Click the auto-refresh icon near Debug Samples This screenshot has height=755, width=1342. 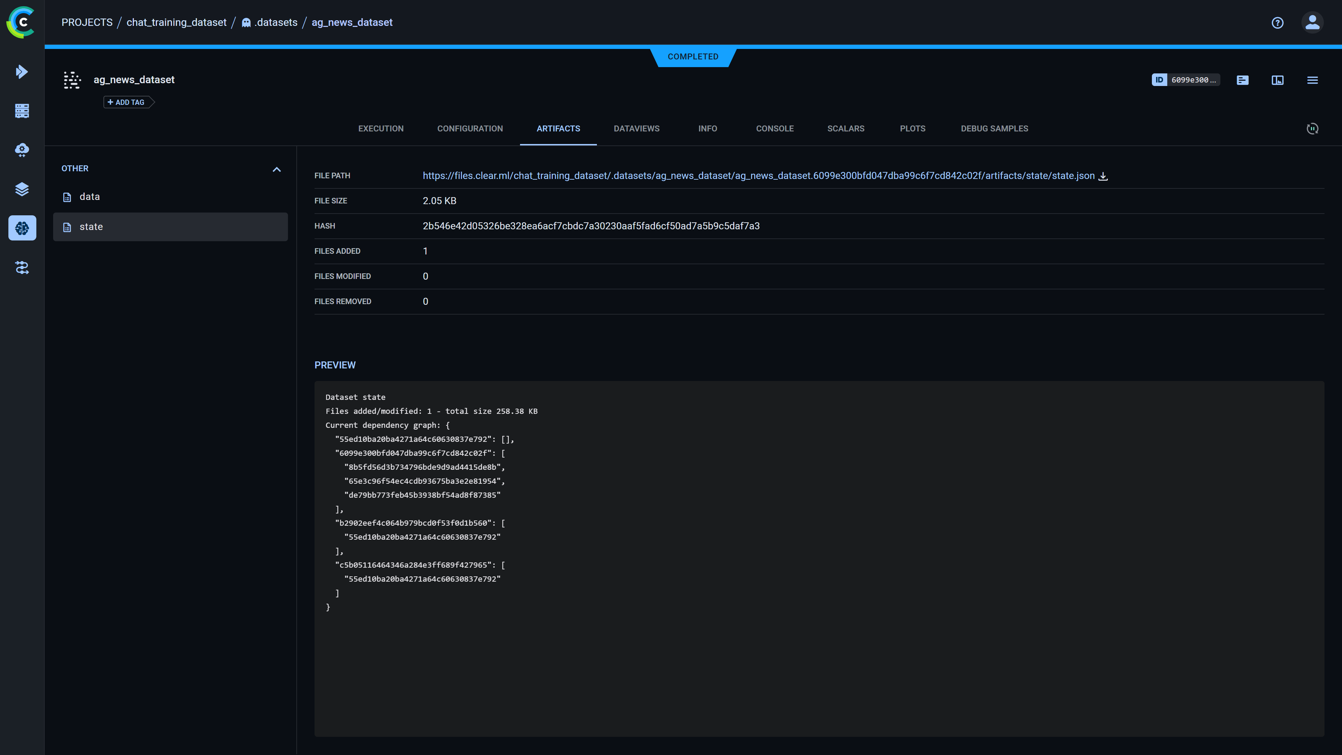click(x=1312, y=129)
